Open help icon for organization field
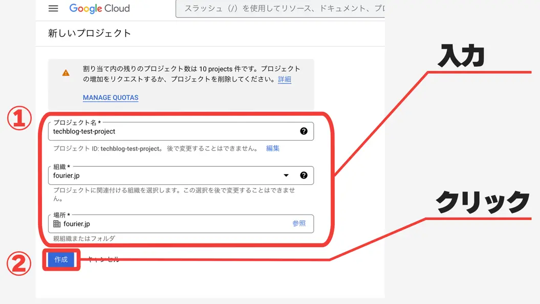This screenshot has width=540, height=304. 304,175
